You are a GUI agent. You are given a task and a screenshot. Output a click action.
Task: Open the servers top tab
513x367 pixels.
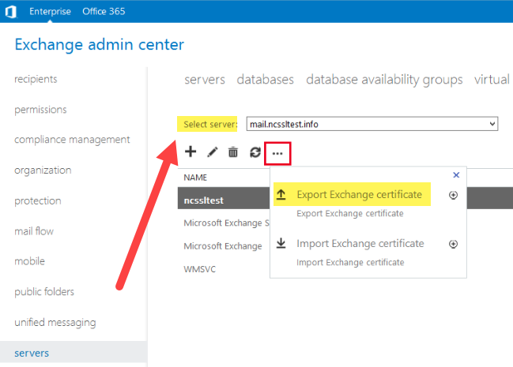pos(205,80)
